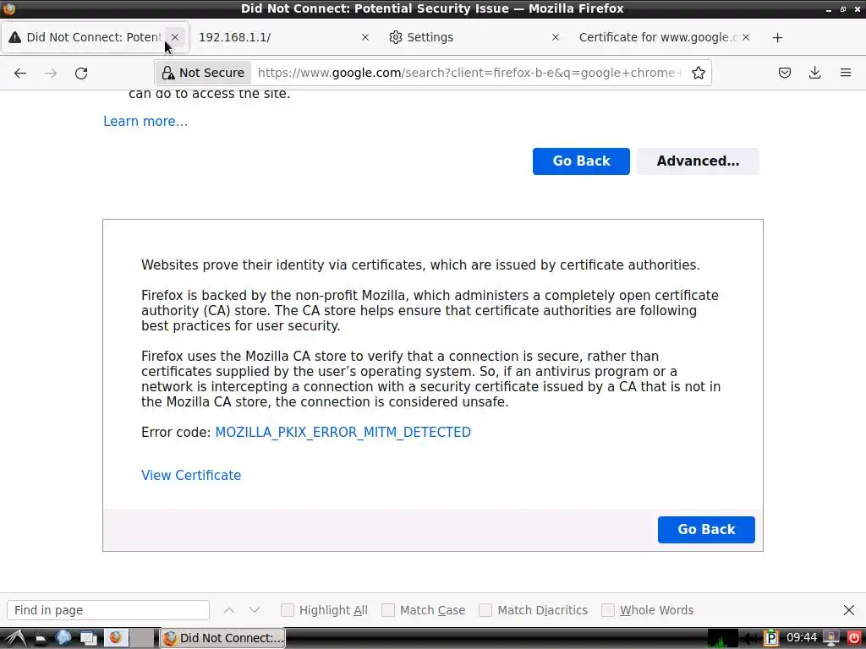
Task: Click Go Back in the advanced panel
Action: point(706,530)
